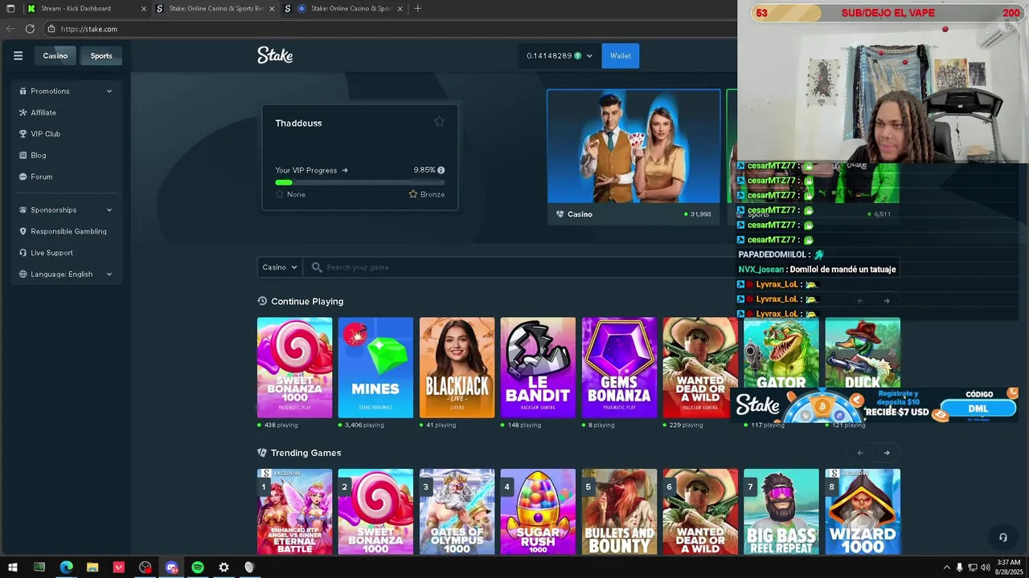
Task: Open Le Bandit game tile
Action: [x=538, y=368]
